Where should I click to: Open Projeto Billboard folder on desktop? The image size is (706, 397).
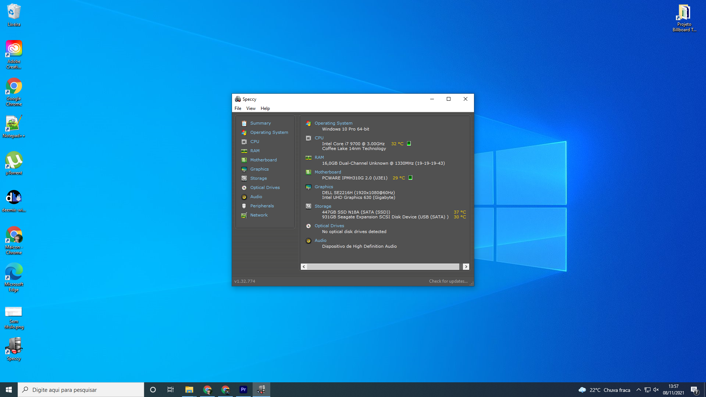tap(684, 18)
